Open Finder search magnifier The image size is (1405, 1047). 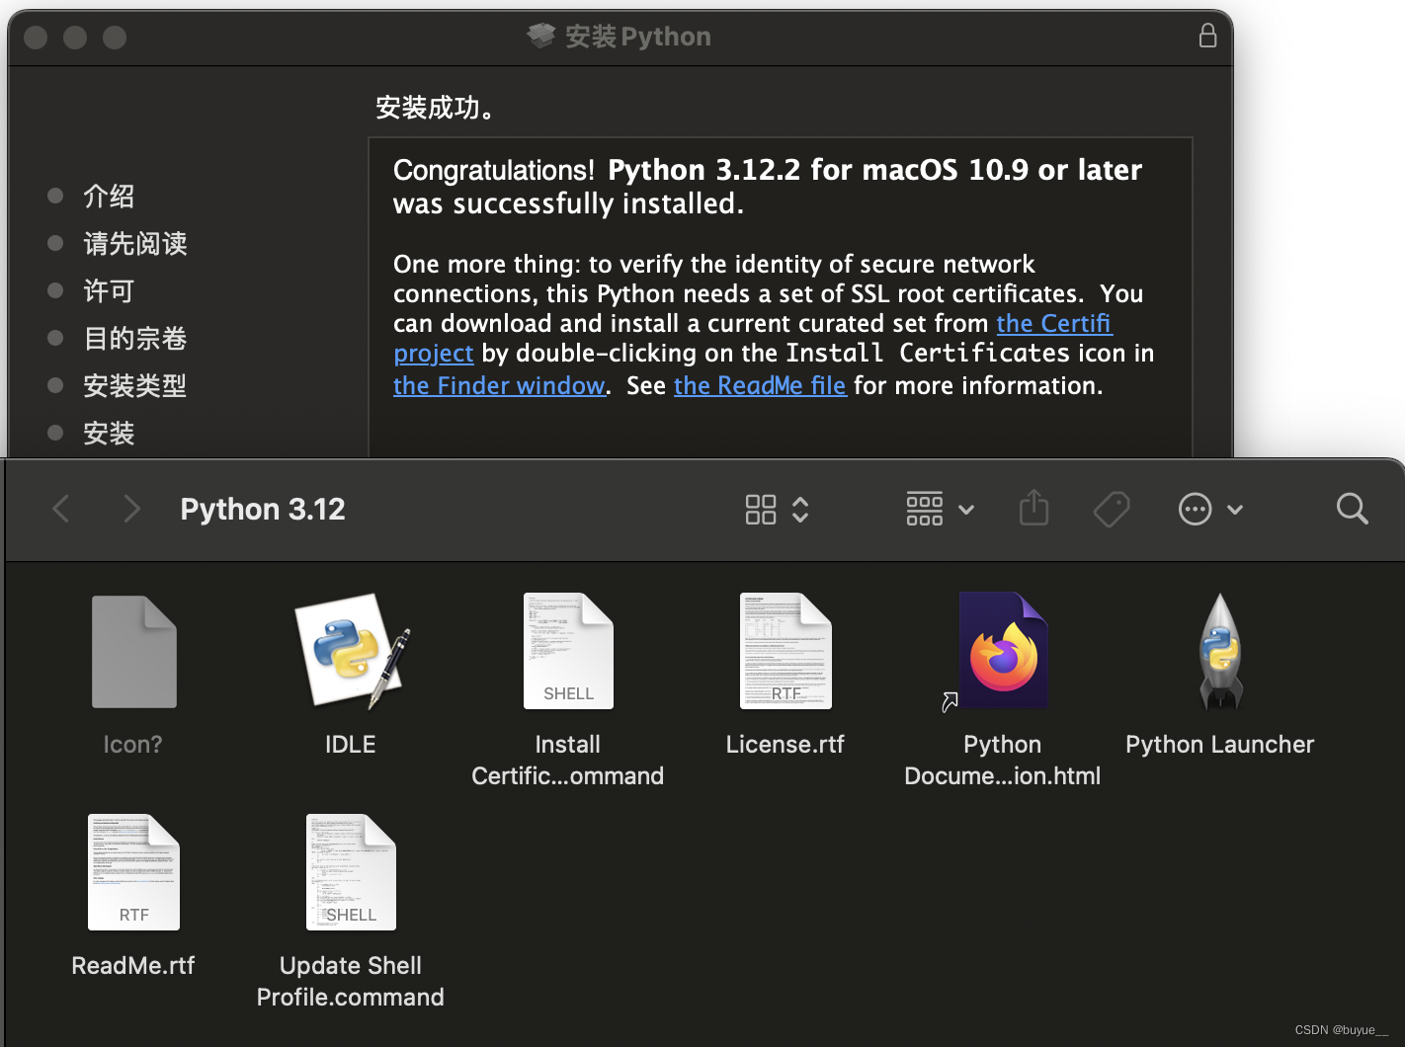(x=1352, y=509)
